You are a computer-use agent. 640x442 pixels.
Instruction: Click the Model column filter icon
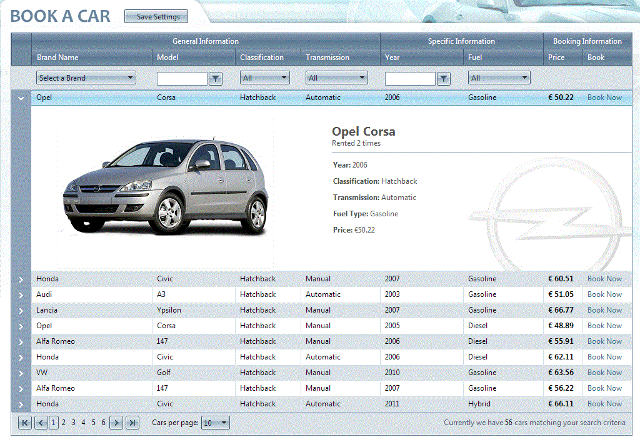(216, 78)
